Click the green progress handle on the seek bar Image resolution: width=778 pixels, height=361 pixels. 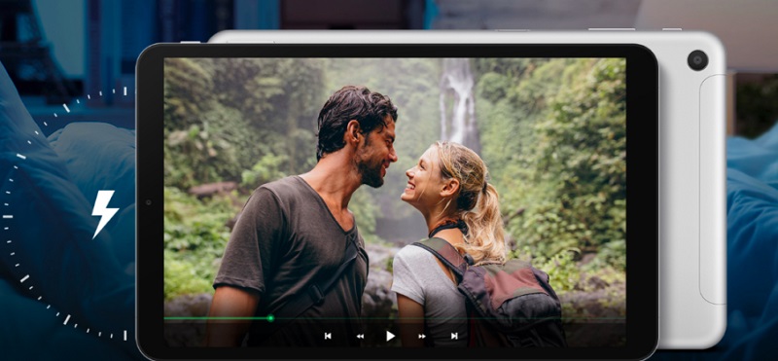270,318
